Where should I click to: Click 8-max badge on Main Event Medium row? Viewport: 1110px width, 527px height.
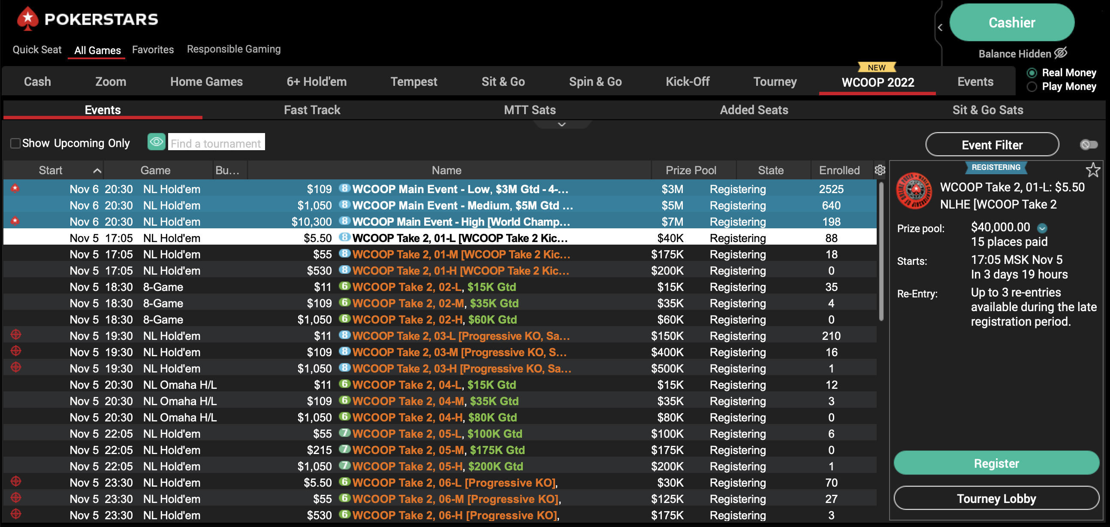[x=344, y=204]
